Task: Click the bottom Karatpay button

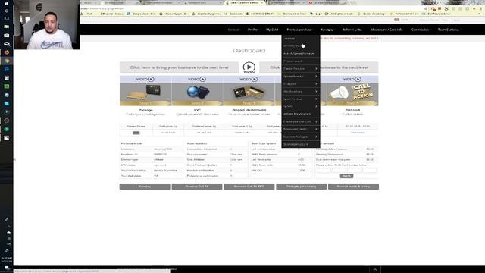Action: (x=145, y=187)
